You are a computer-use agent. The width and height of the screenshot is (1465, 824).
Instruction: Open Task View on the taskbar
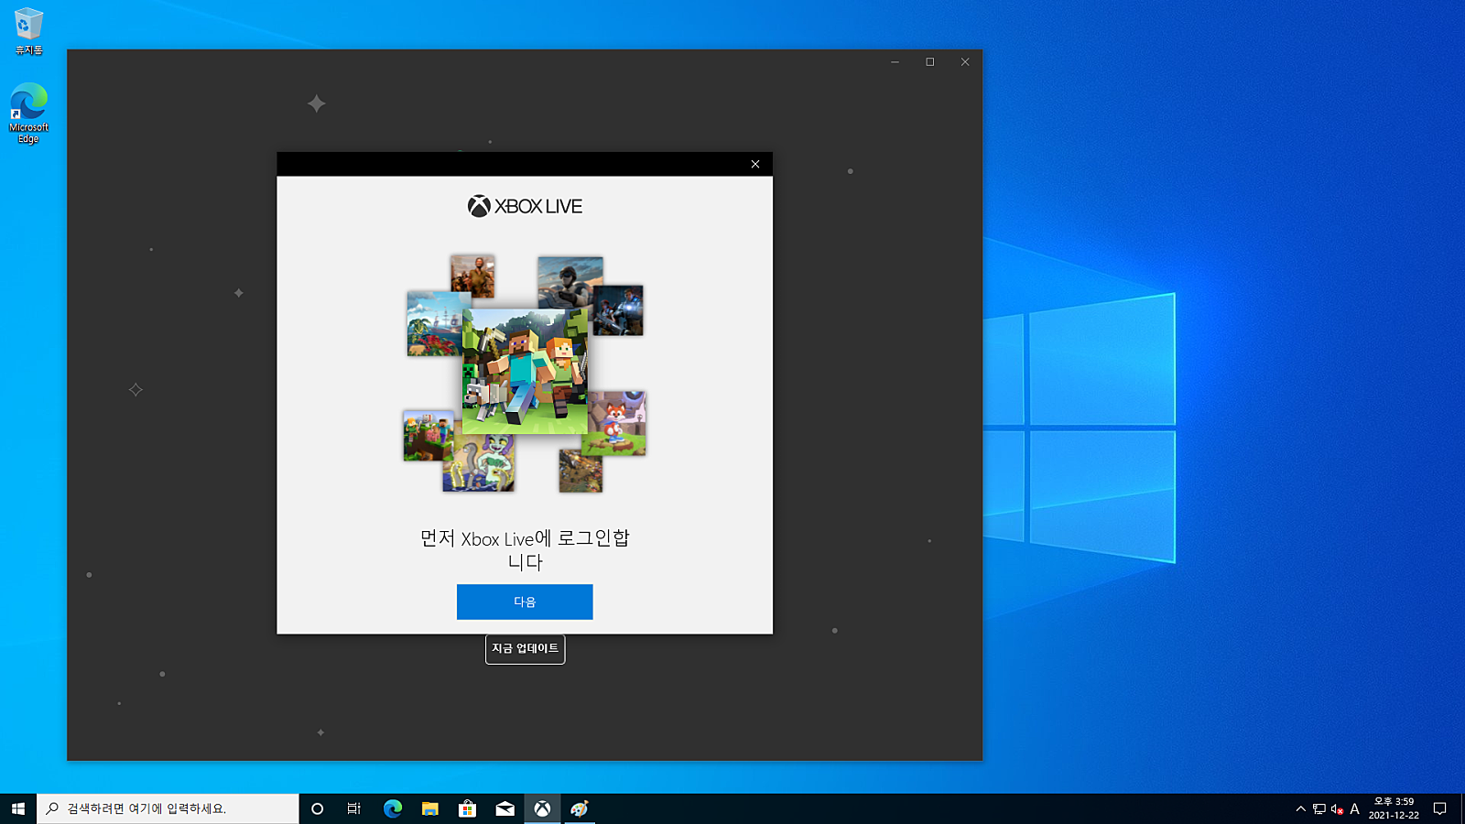click(354, 808)
